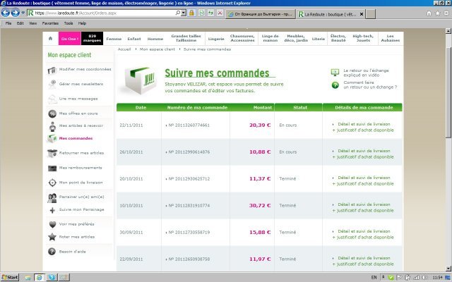The image size is (452, 282).
Task: Open the Tools menu
Action: coord(68,23)
